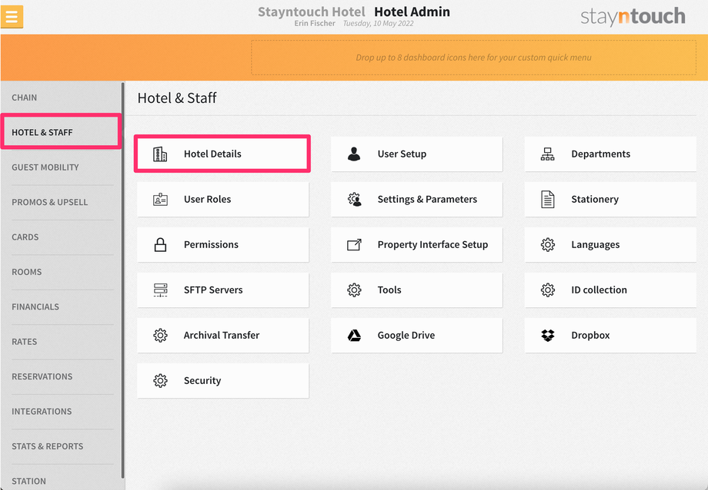Open the User Roles label
The height and width of the screenshot is (490, 708).
207,199
